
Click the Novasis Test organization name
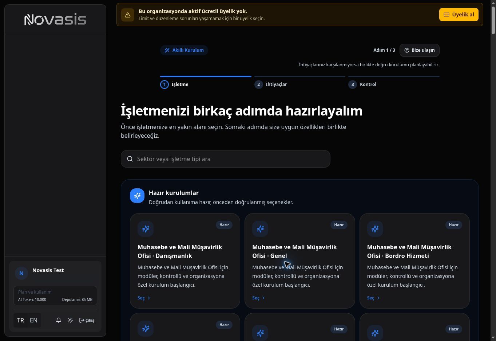coord(48,270)
